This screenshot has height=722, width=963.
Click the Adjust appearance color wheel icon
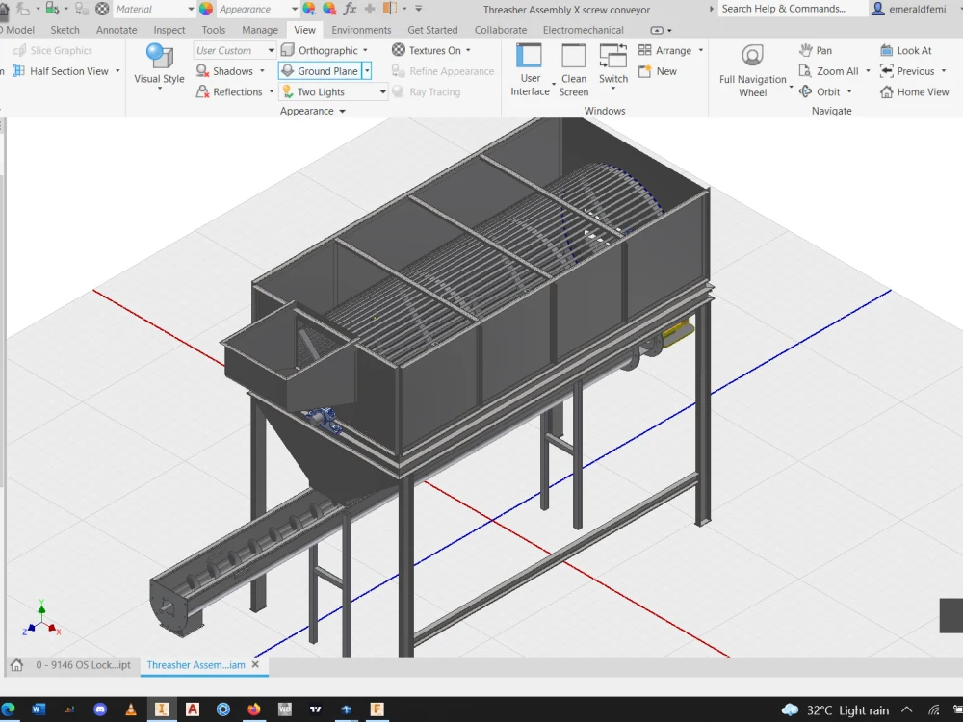(x=309, y=9)
